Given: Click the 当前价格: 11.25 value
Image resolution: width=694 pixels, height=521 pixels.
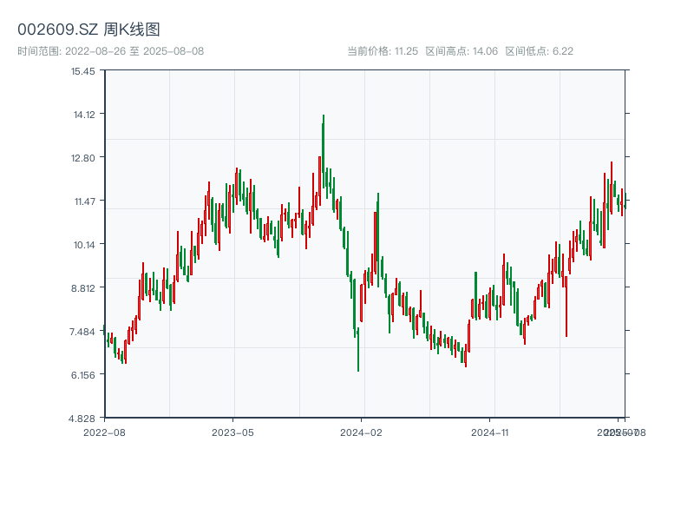Looking at the screenshot, I should [x=383, y=51].
